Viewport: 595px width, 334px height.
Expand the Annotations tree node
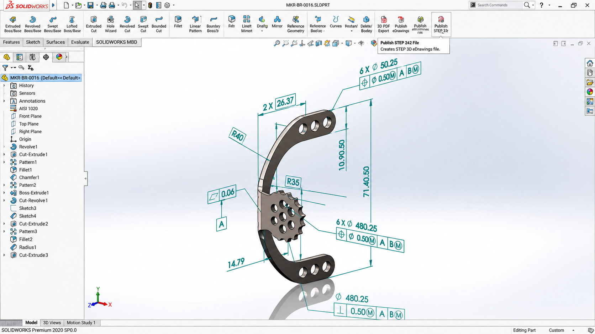click(x=4, y=101)
